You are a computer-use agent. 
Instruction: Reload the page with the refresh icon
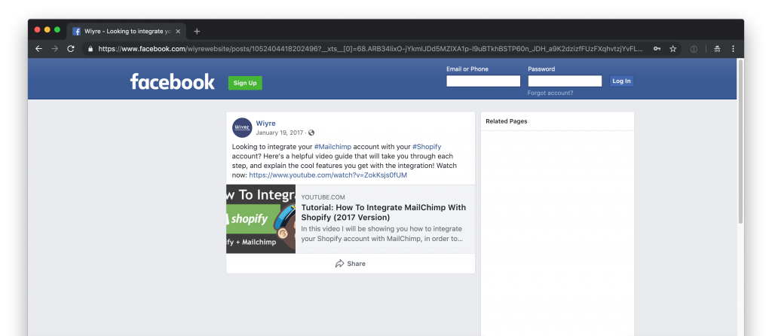click(70, 49)
